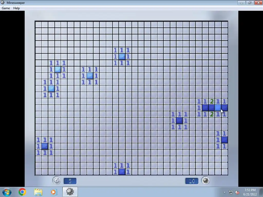The height and width of the screenshot is (197, 263).
Task: Click the green 2 below the four blue squares
Action: 212,114
